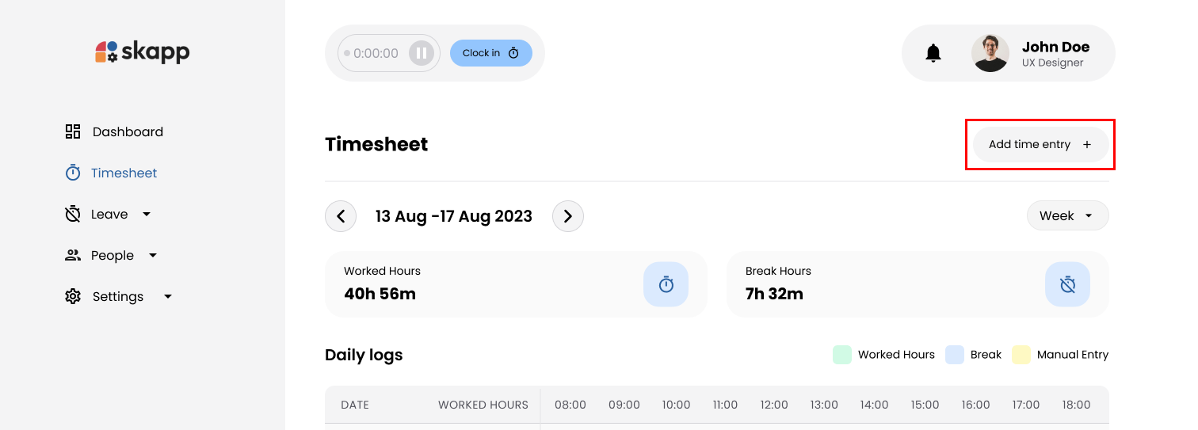Click the green Worked Hours legend swatch
This screenshot has width=1198, height=430.
841,355
